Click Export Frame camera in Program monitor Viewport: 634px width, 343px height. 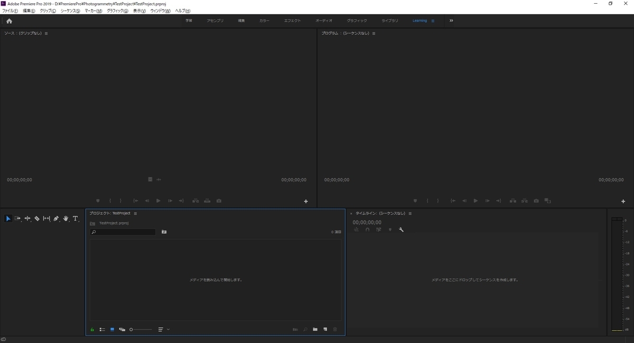pyautogui.click(x=536, y=201)
